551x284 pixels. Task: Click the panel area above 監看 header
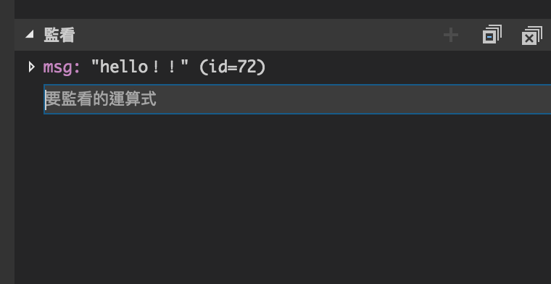click(281, 9)
